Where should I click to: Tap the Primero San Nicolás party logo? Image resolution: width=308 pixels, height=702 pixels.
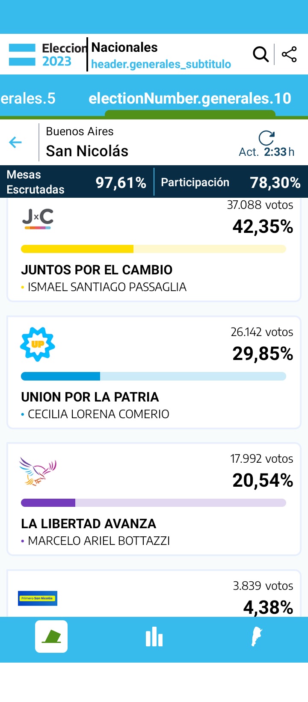tap(38, 598)
